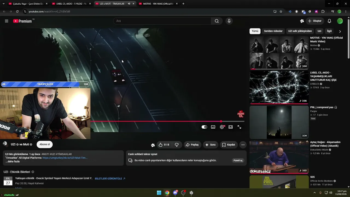The image size is (350, 197).
Task: Reload the page in Chrome
Action: click(17, 11)
